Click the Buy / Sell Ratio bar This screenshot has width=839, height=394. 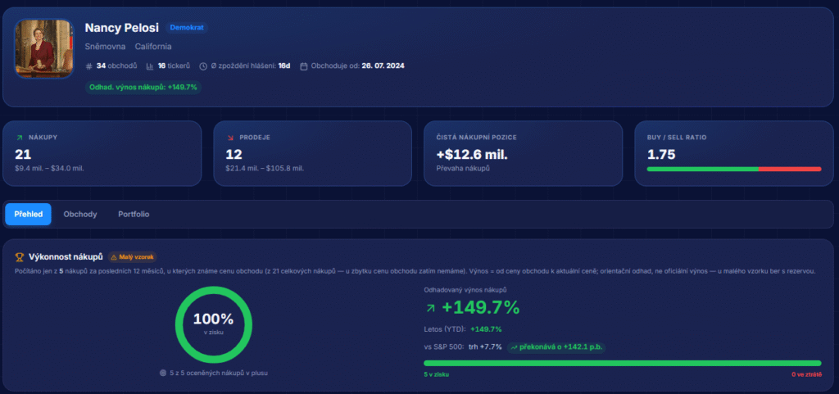tap(733, 169)
